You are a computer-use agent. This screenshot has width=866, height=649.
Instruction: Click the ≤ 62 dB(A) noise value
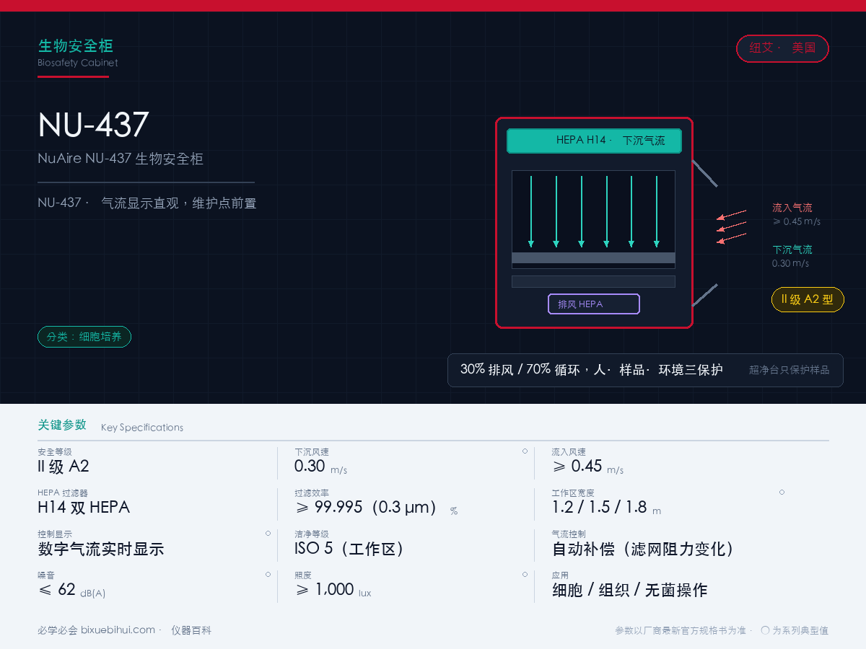click(x=71, y=590)
